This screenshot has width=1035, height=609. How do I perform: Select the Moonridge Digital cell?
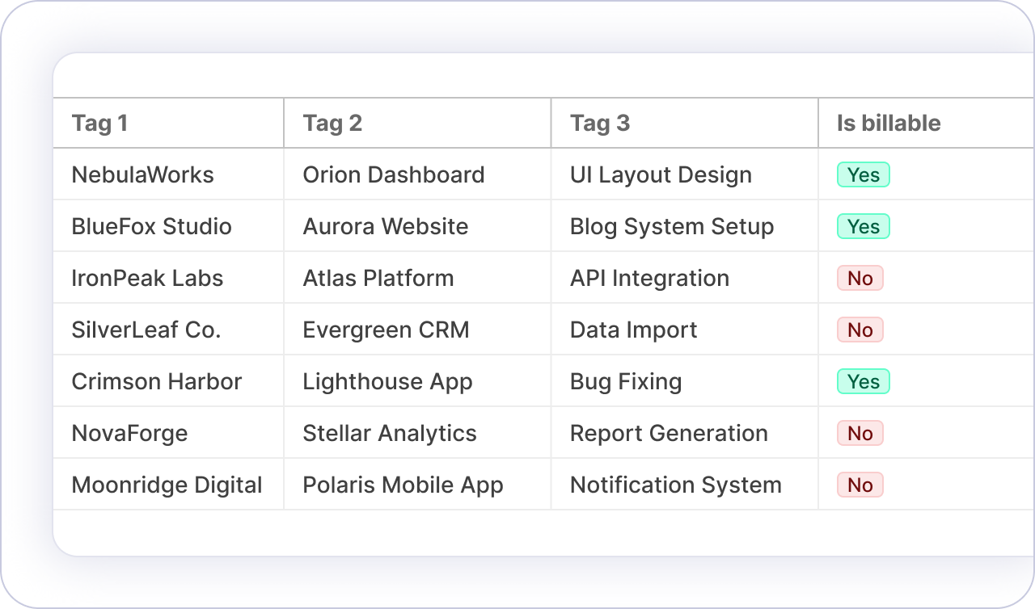tap(167, 485)
